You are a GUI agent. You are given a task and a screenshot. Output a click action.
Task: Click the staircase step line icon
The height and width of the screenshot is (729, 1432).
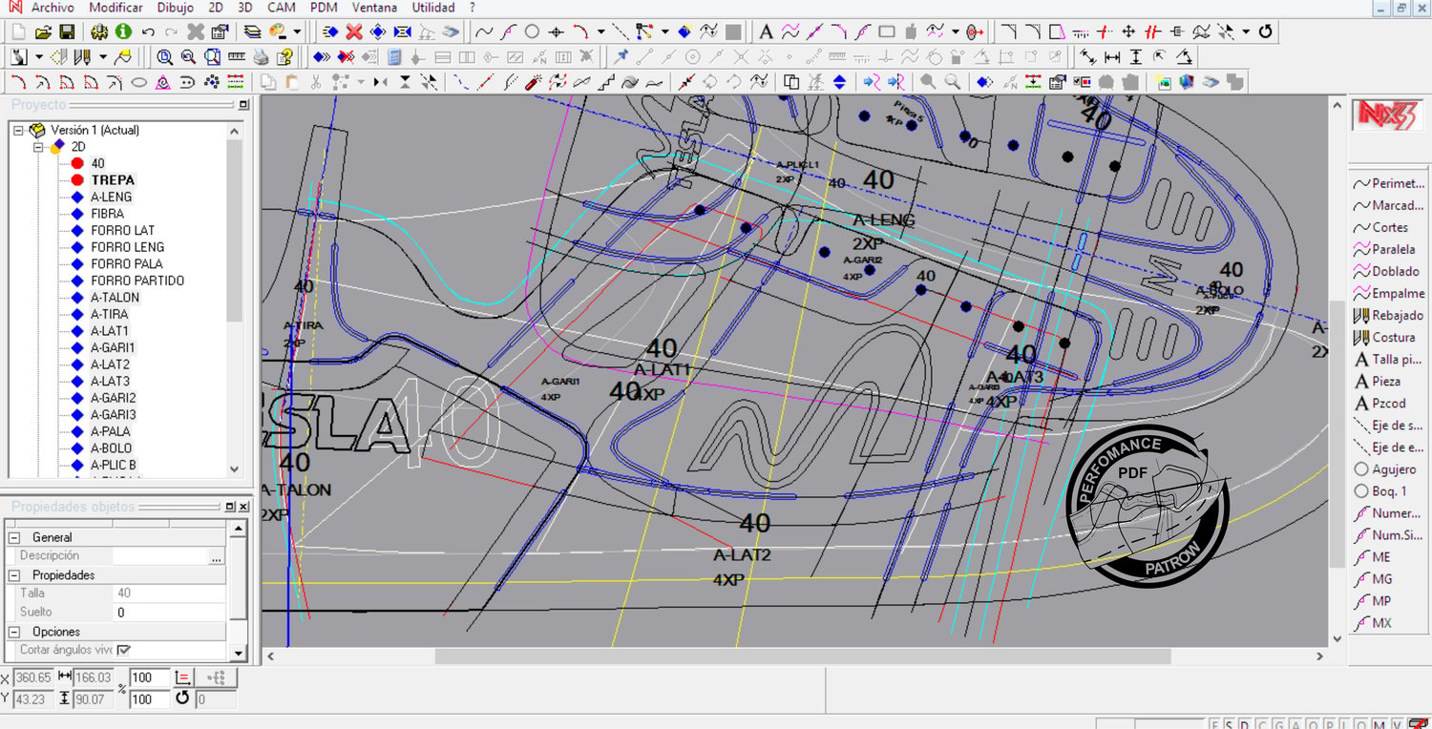pyautogui.click(x=606, y=82)
